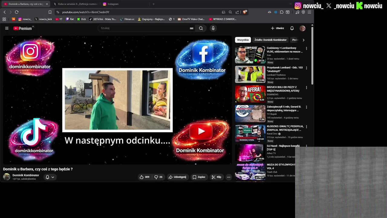
Task: Open options menu for KŁODZKO video
Action: (x=306, y=127)
